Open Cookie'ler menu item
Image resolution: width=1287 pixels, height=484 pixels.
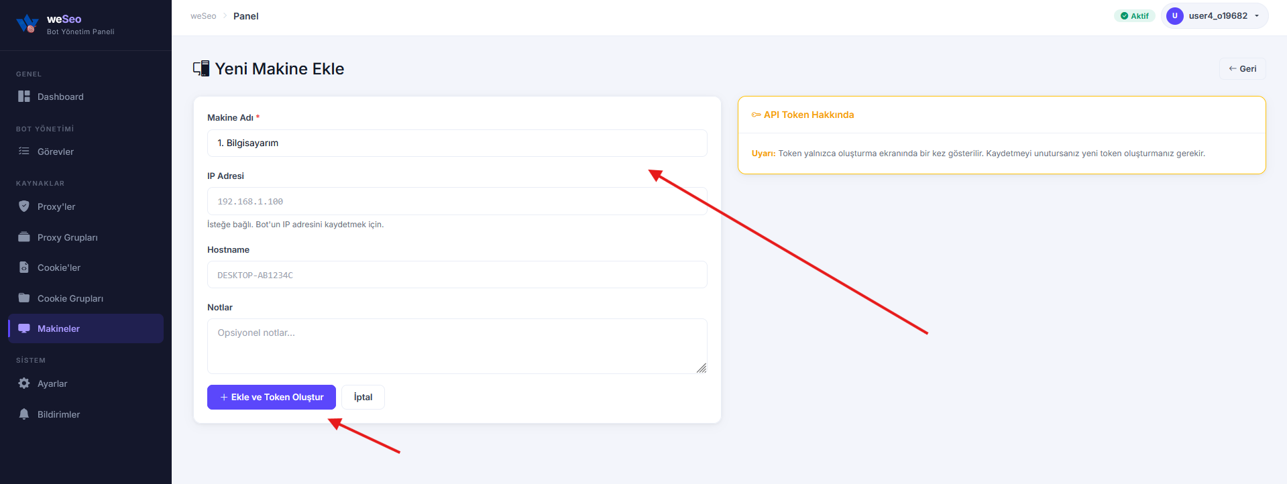pos(86,267)
